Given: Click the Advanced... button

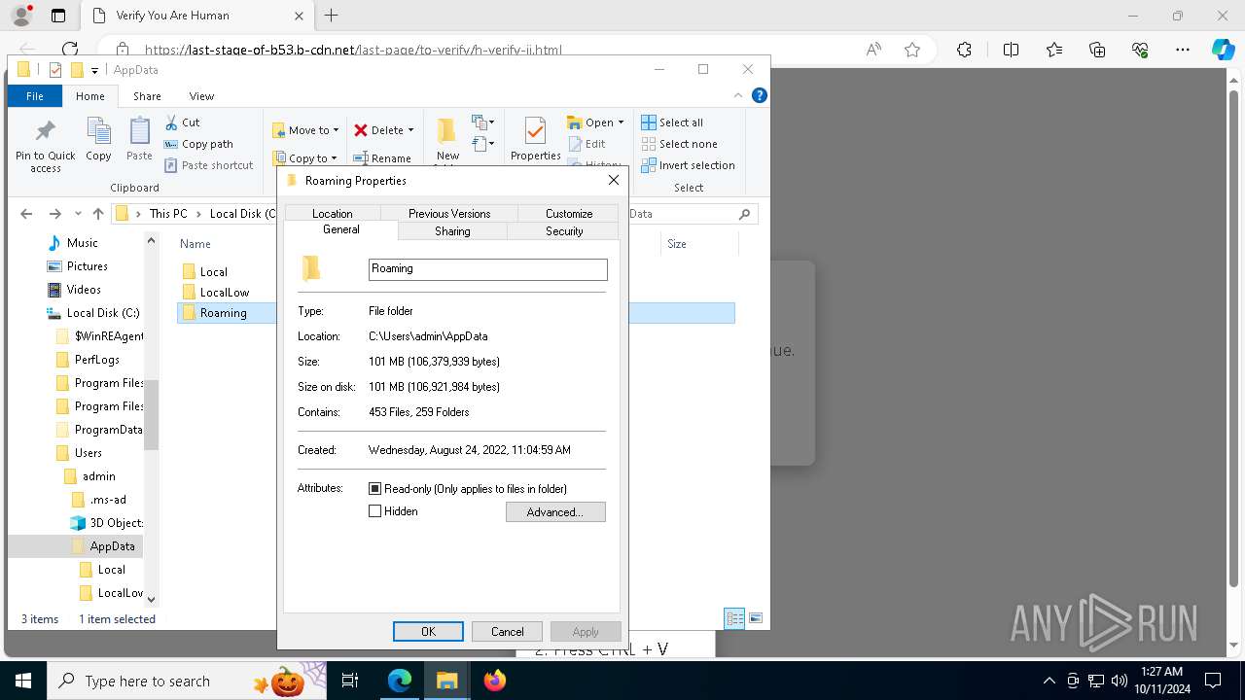Looking at the screenshot, I should coord(555,512).
